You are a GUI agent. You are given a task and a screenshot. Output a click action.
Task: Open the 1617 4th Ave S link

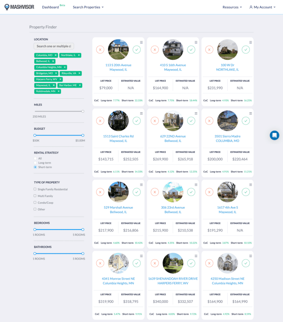click(x=228, y=210)
